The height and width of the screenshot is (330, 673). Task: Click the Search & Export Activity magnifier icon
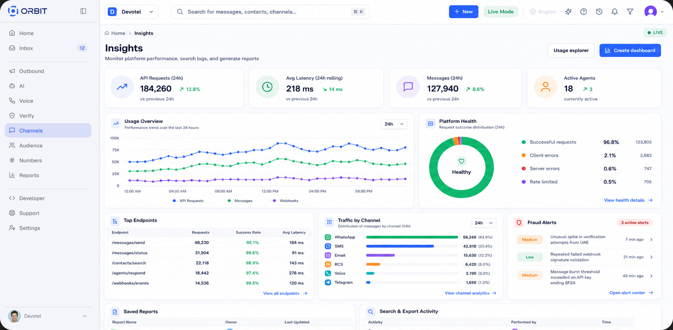(371, 312)
